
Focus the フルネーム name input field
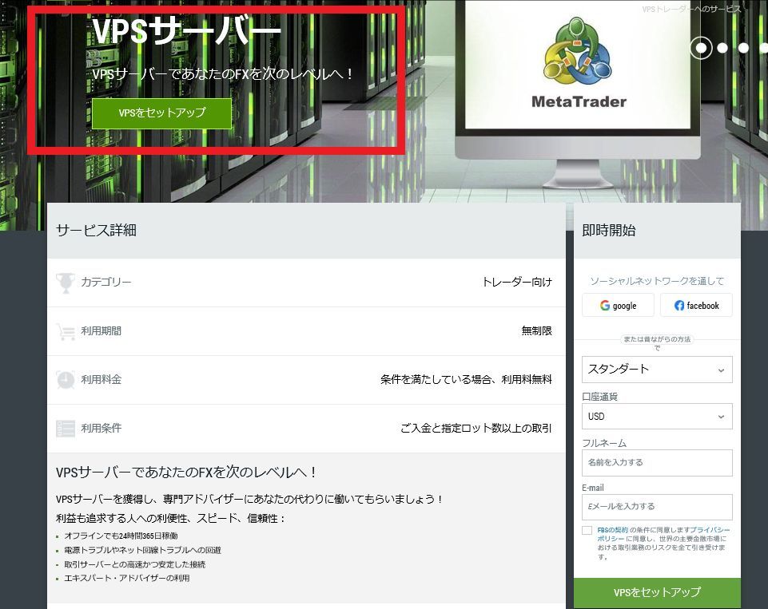tap(657, 463)
